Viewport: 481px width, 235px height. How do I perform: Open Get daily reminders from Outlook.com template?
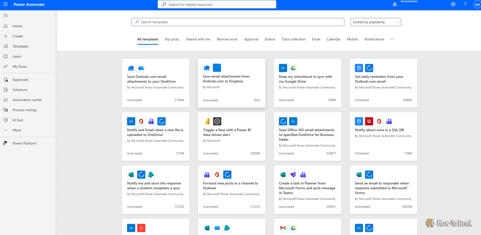[x=384, y=83]
